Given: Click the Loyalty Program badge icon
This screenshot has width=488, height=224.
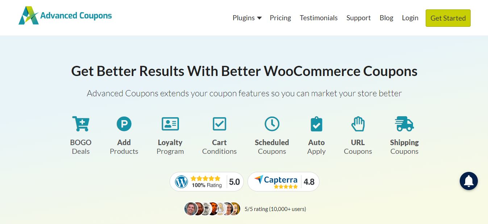Looking at the screenshot, I should (x=170, y=123).
